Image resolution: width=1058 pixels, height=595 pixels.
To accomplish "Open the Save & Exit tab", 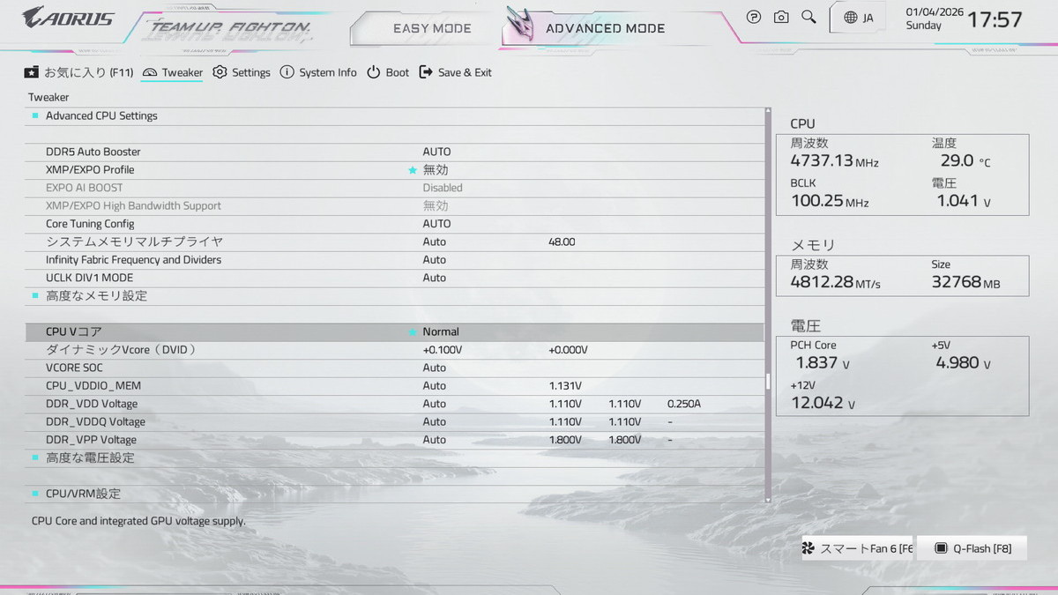I will [x=455, y=72].
